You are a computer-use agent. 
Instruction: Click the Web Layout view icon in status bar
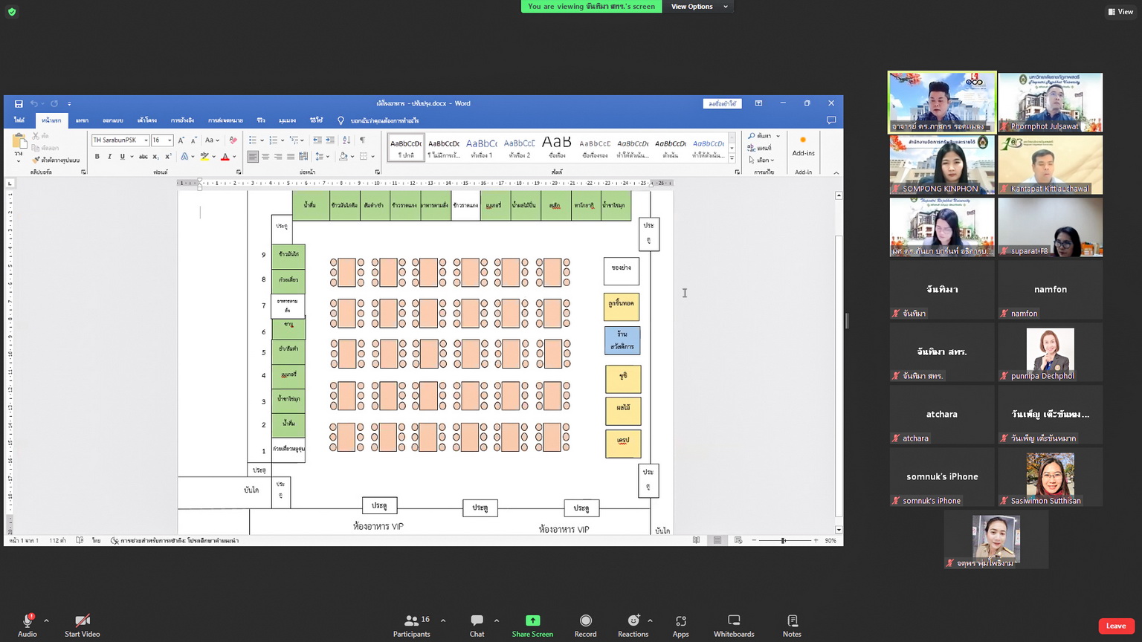pyautogui.click(x=738, y=540)
